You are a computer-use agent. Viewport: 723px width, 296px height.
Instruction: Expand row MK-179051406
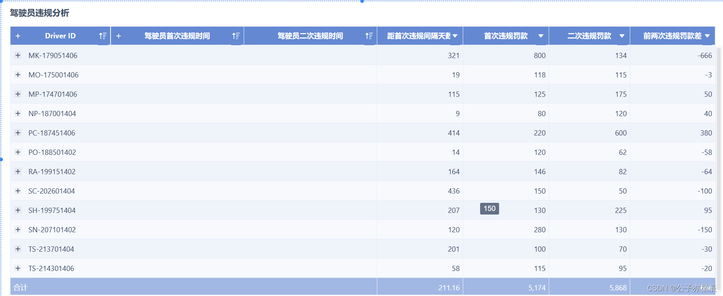pos(18,55)
